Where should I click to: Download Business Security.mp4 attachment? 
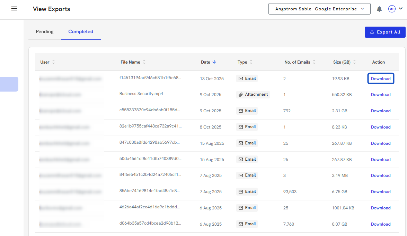tap(381, 95)
